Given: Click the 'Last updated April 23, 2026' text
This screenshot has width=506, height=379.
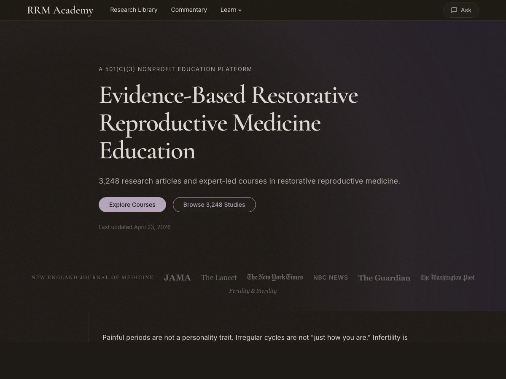Looking at the screenshot, I should (135, 227).
